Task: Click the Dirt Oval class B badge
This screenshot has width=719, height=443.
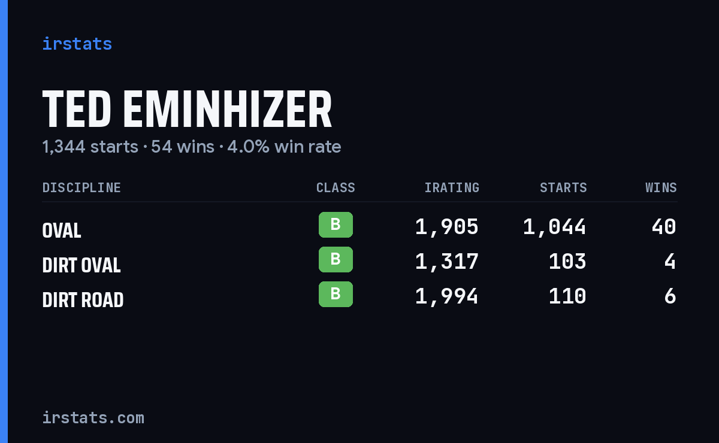Action: (336, 260)
